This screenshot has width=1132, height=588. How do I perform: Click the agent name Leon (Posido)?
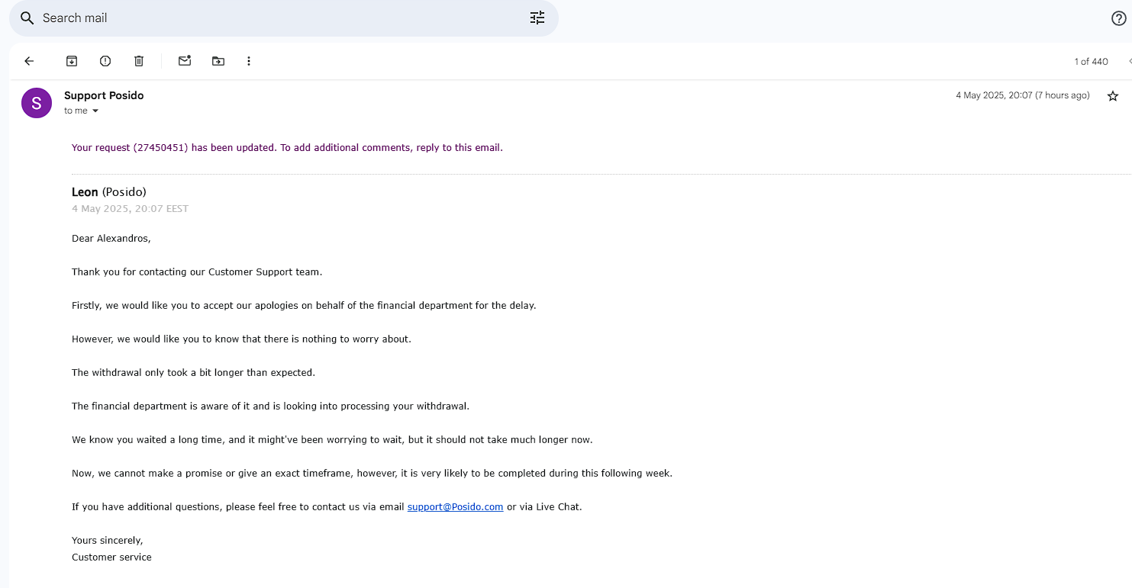[x=108, y=192]
